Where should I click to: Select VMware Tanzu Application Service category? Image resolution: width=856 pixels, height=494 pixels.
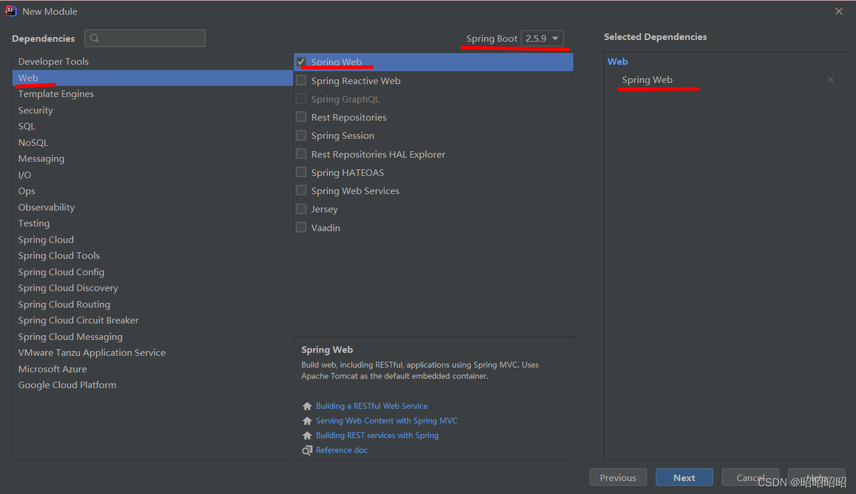[x=152, y=353]
